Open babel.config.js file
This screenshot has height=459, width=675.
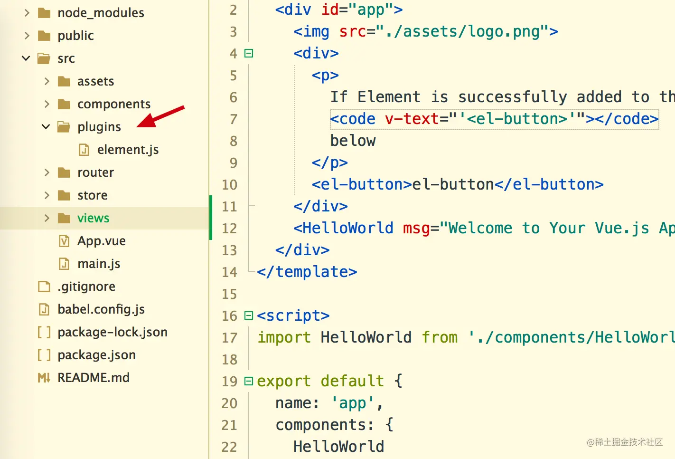(101, 309)
